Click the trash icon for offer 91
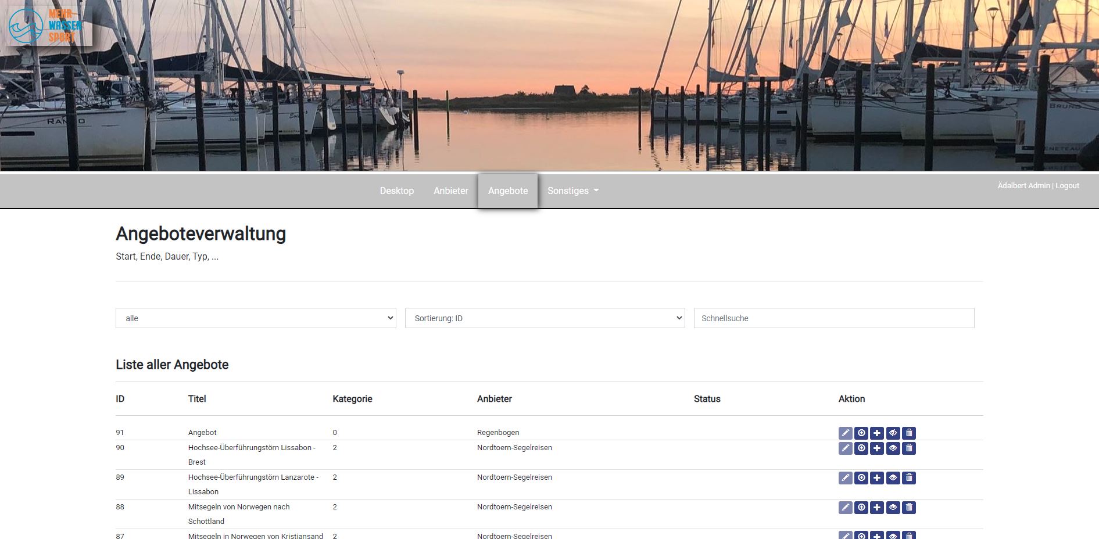This screenshot has height=539, width=1099. [909, 433]
